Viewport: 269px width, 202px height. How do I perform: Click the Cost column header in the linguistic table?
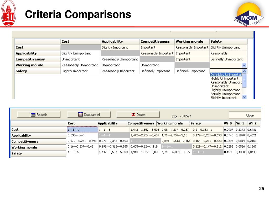(x=81, y=41)
